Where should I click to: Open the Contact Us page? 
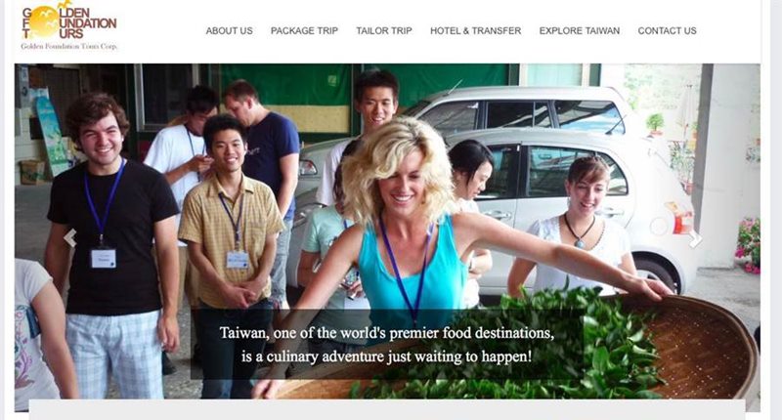pyautogui.click(x=668, y=31)
